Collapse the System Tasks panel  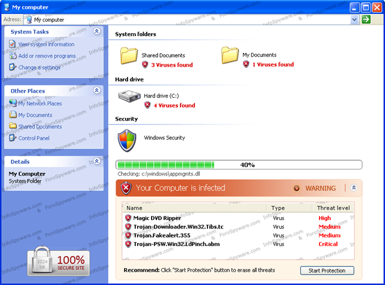(x=97, y=31)
